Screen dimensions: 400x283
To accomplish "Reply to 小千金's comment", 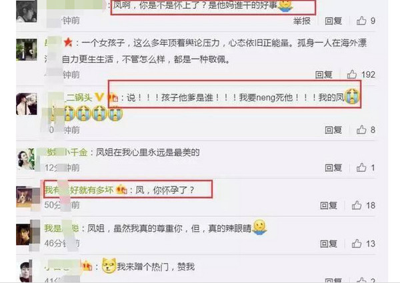I will [x=333, y=168].
